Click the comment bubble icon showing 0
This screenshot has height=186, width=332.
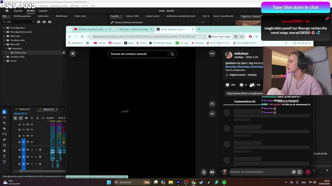pyautogui.click(x=241, y=85)
